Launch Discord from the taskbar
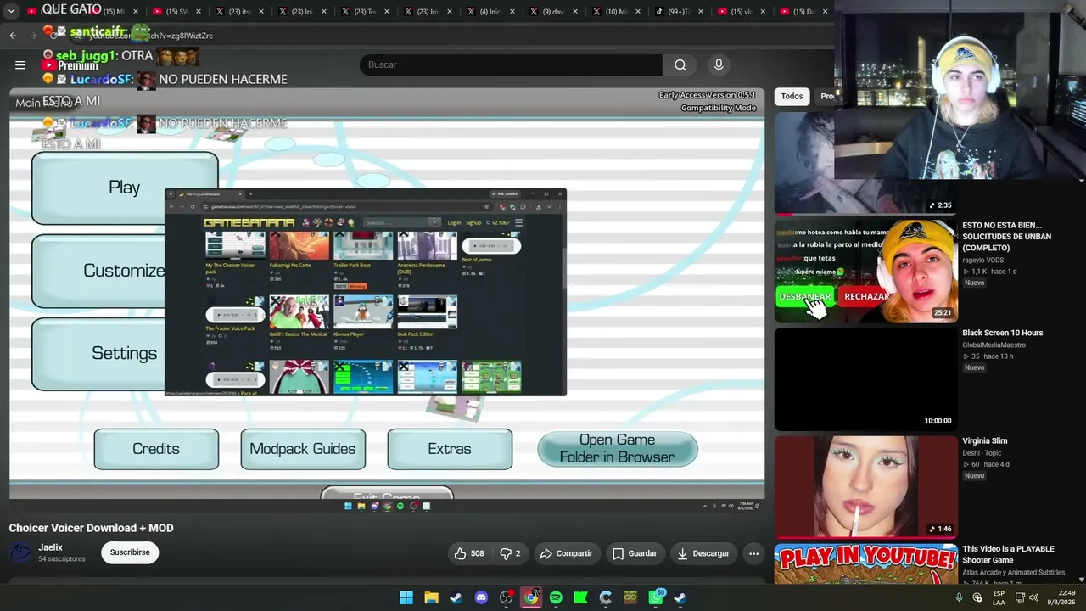The height and width of the screenshot is (611, 1086). click(481, 597)
